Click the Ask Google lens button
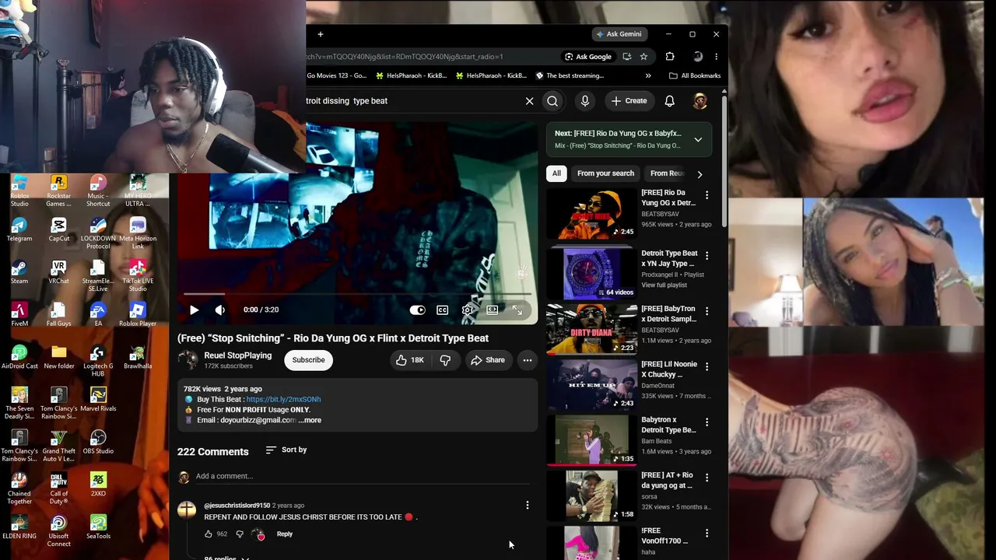The height and width of the screenshot is (560, 996). (588, 57)
